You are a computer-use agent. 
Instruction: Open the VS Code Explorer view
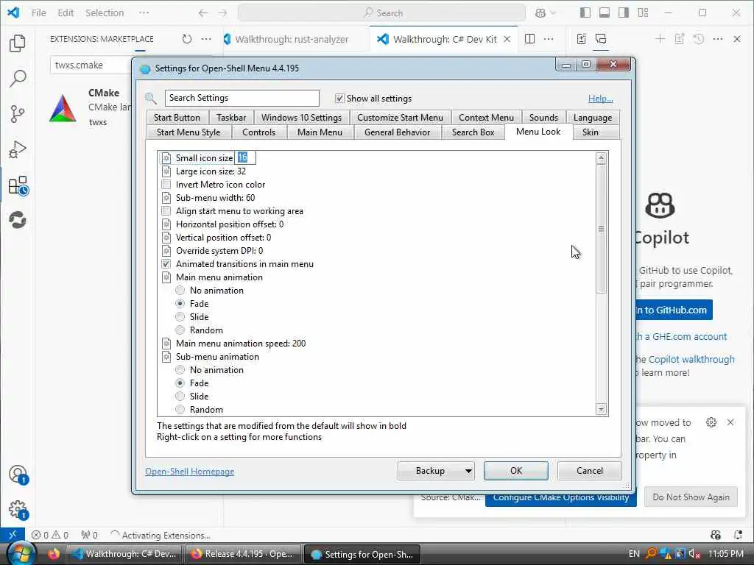(18, 43)
